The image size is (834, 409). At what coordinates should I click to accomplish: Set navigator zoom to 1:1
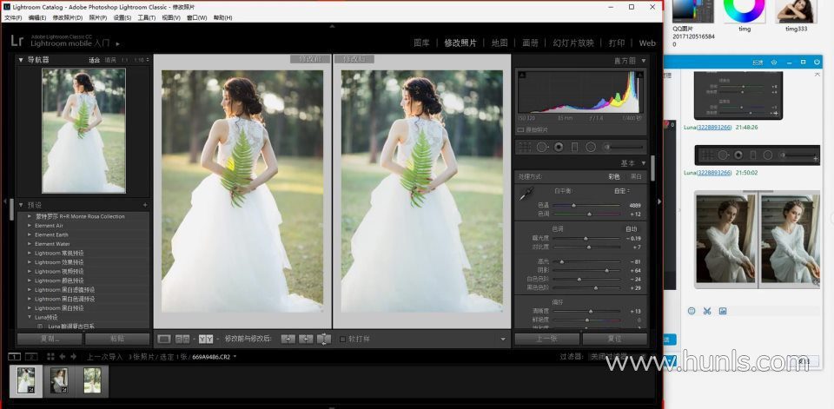pyautogui.click(x=124, y=60)
